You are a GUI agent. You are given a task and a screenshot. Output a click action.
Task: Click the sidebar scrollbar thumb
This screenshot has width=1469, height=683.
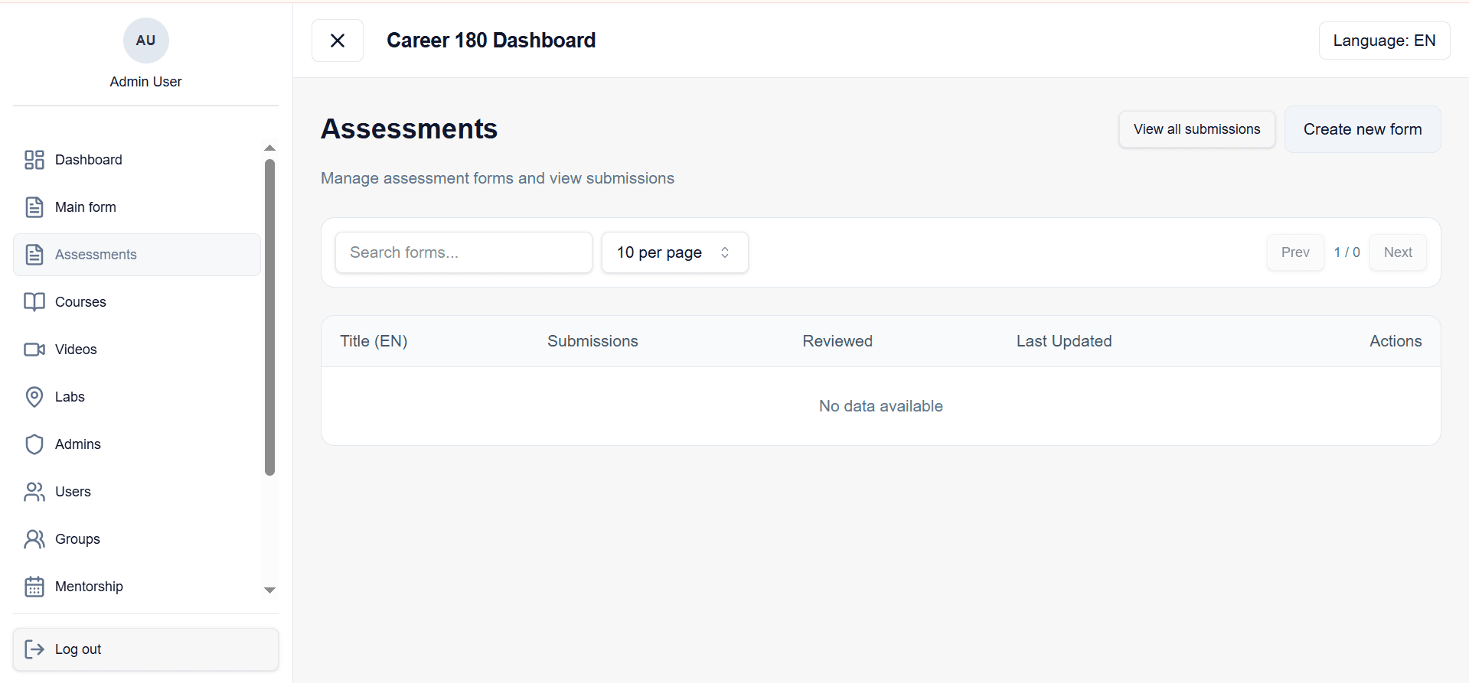tap(269, 317)
